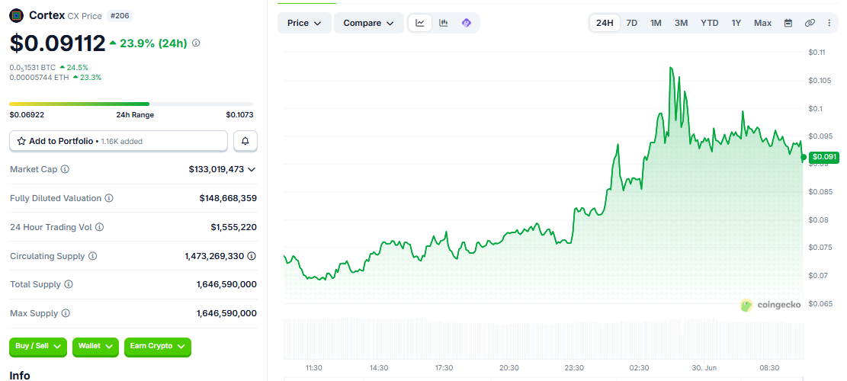
Task: Click the chart link share icon
Action: click(809, 23)
